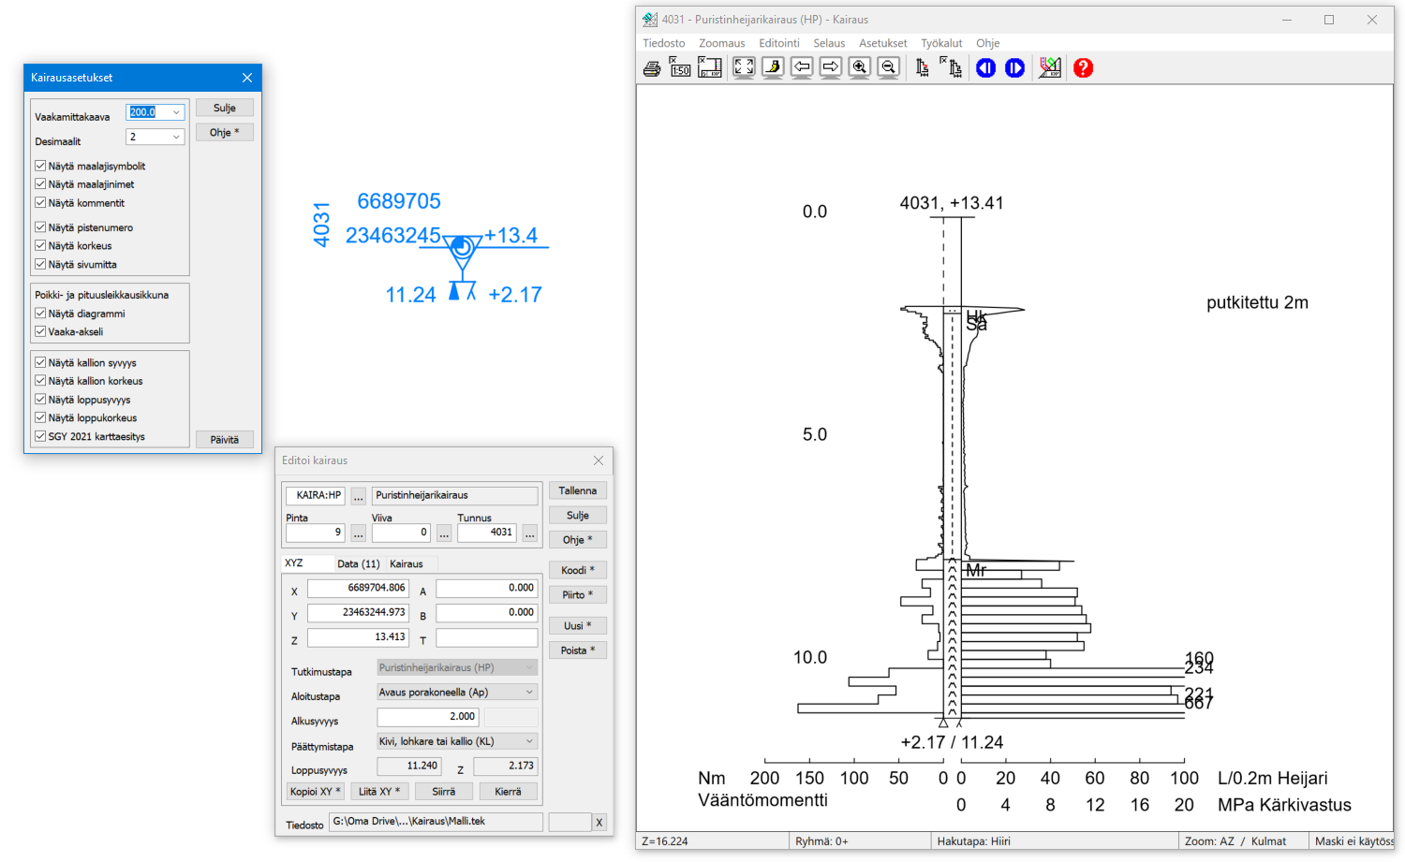Go to the next sounding with the blue button

pyautogui.click(x=1014, y=67)
